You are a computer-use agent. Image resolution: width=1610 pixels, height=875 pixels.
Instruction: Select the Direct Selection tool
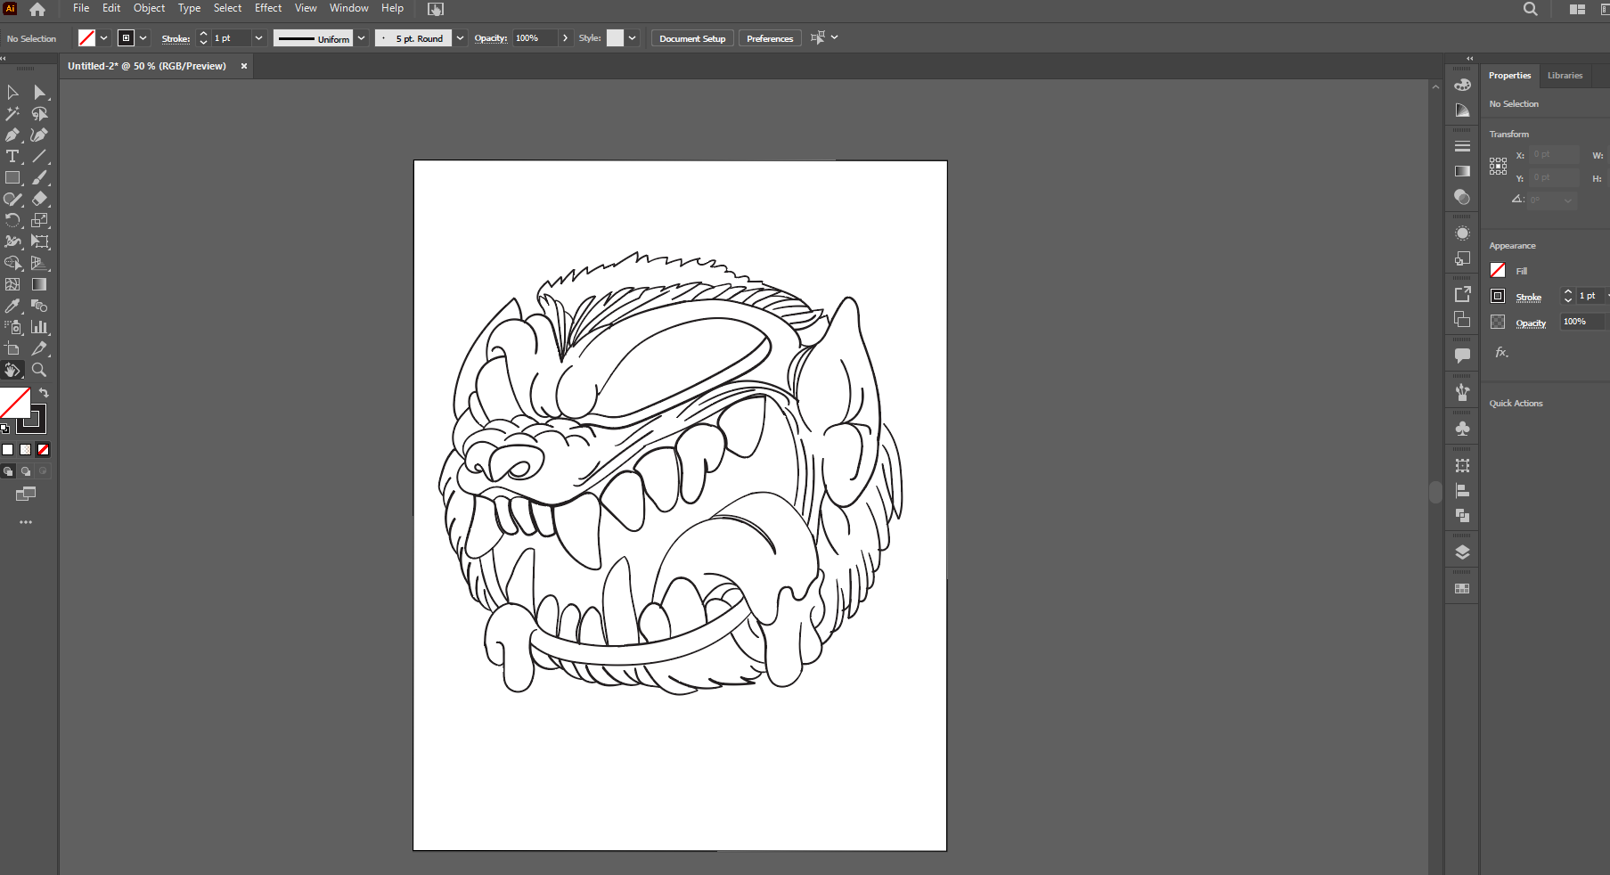(39, 93)
